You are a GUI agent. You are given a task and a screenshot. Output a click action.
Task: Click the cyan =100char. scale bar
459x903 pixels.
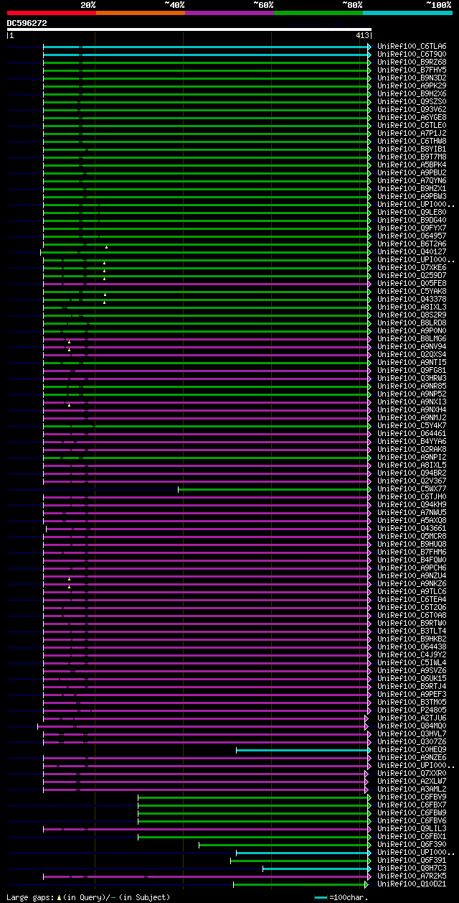pyautogui.click(x=321, y=897)
